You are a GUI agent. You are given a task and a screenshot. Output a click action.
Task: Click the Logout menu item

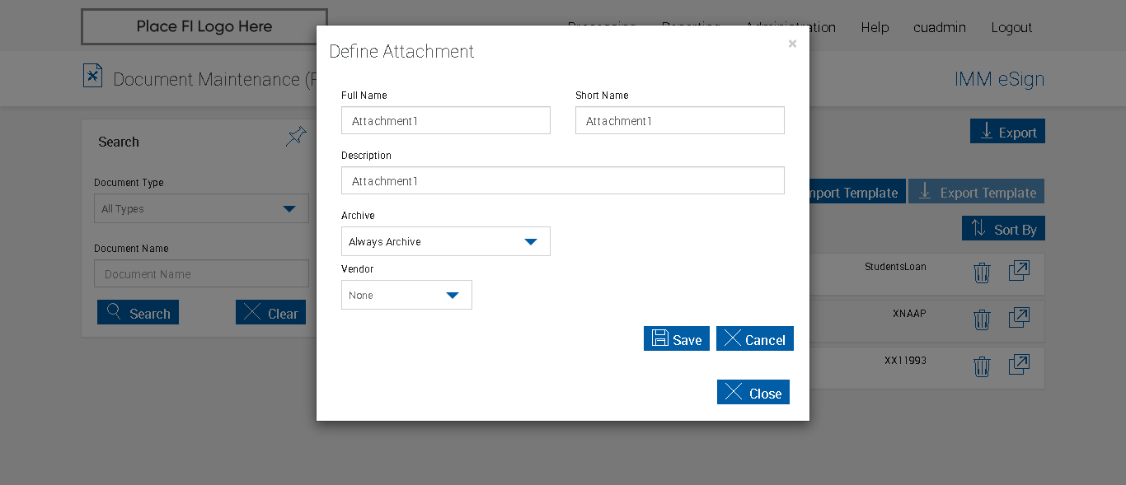(x=1011, y=27)
